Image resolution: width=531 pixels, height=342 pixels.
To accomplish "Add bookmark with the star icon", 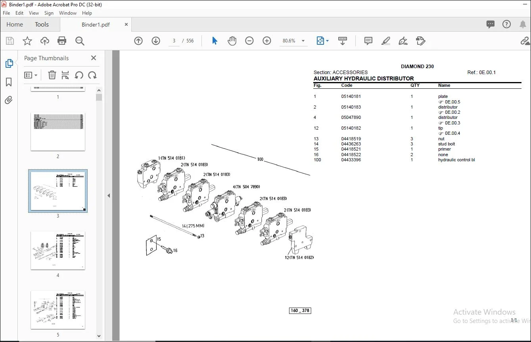I will (x=27, y=41).
